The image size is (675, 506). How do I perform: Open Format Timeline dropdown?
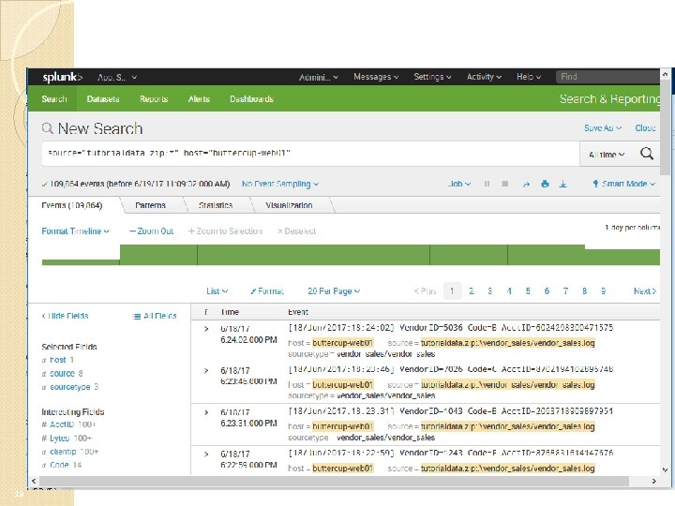click(75, 231)
